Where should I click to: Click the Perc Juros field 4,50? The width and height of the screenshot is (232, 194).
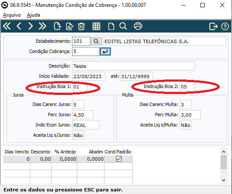[83, 115]
